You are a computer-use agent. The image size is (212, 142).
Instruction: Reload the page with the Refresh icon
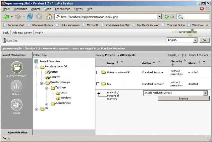(30, 17)
